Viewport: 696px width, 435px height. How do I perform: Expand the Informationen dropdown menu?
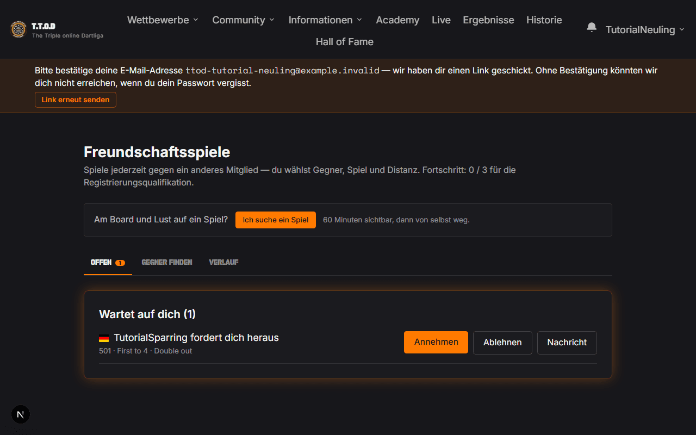pos(325,20)
